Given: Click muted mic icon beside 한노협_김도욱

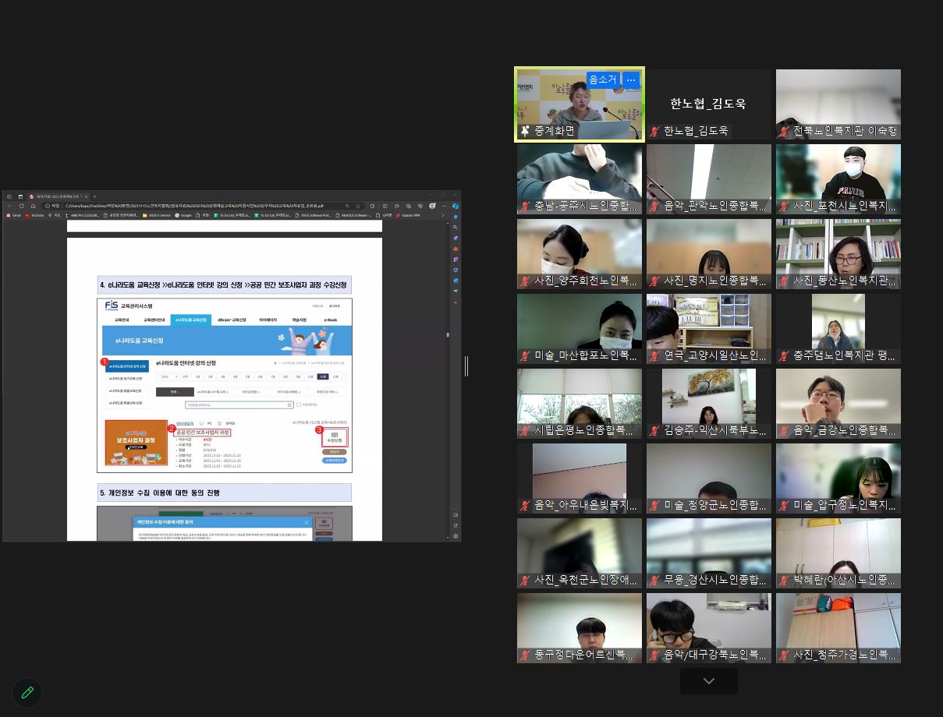Looking at the screenshot, I should pos(654,131).
